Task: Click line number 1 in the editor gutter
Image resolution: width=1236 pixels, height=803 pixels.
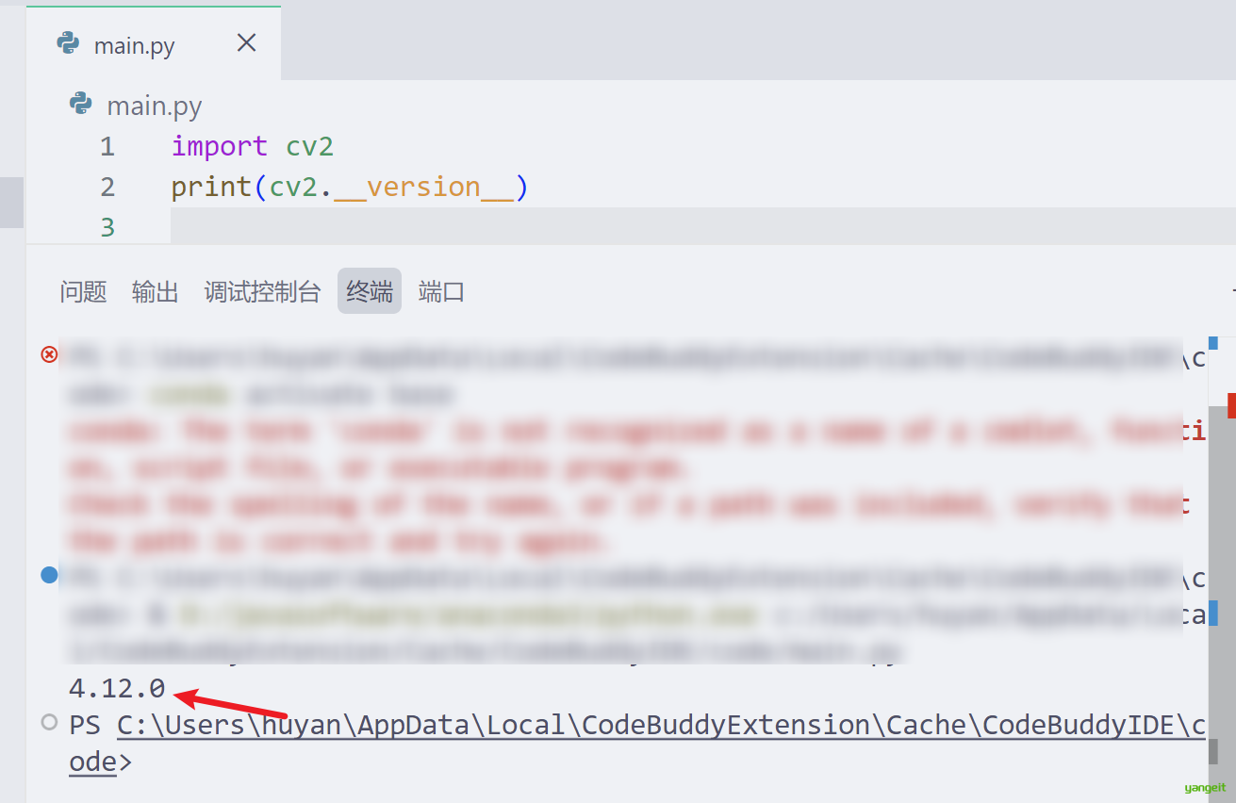Action: pyautogui.click(x=107, y=147)
